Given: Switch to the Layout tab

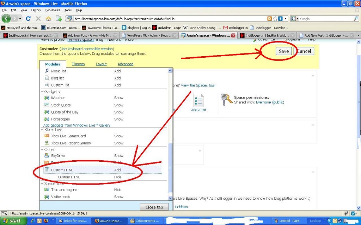Looking at the screenshot, I should pos(101,64).
